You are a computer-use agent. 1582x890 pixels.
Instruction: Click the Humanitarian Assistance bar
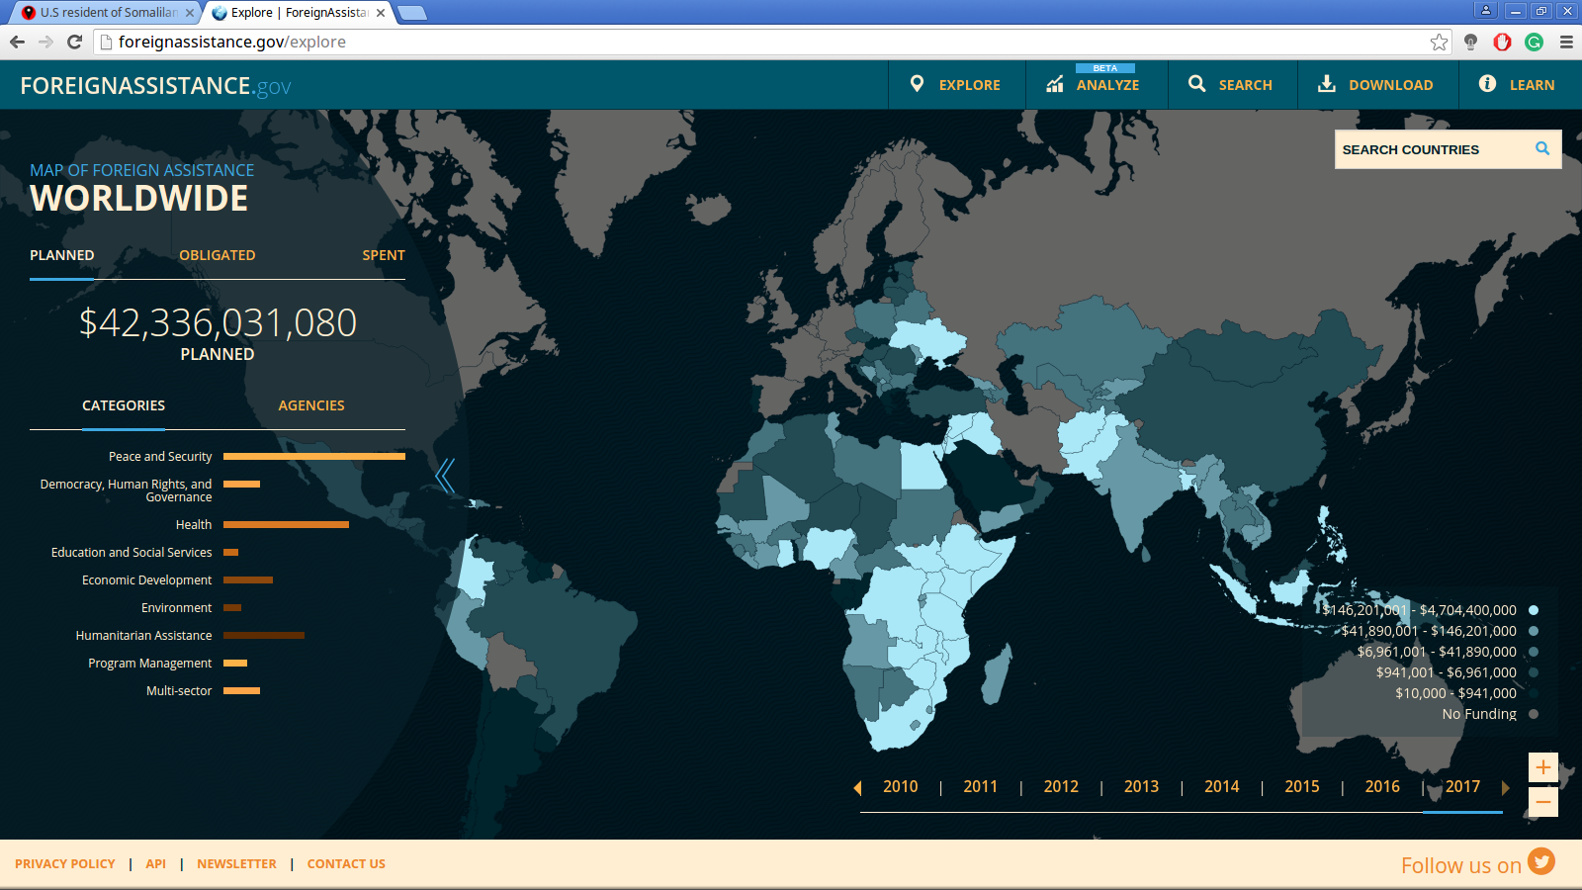(x=264, y=635)
